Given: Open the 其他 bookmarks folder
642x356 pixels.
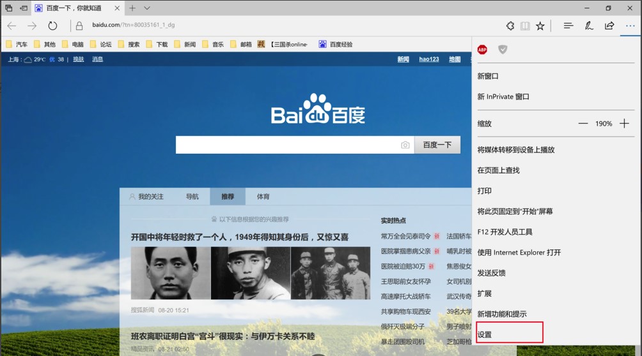Looking at the screenshot, I should (x=45, y=44).
